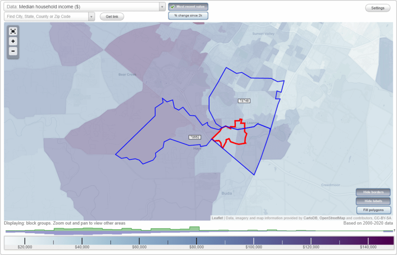Click the Sunset Valley map label

(x=264, y=34)
